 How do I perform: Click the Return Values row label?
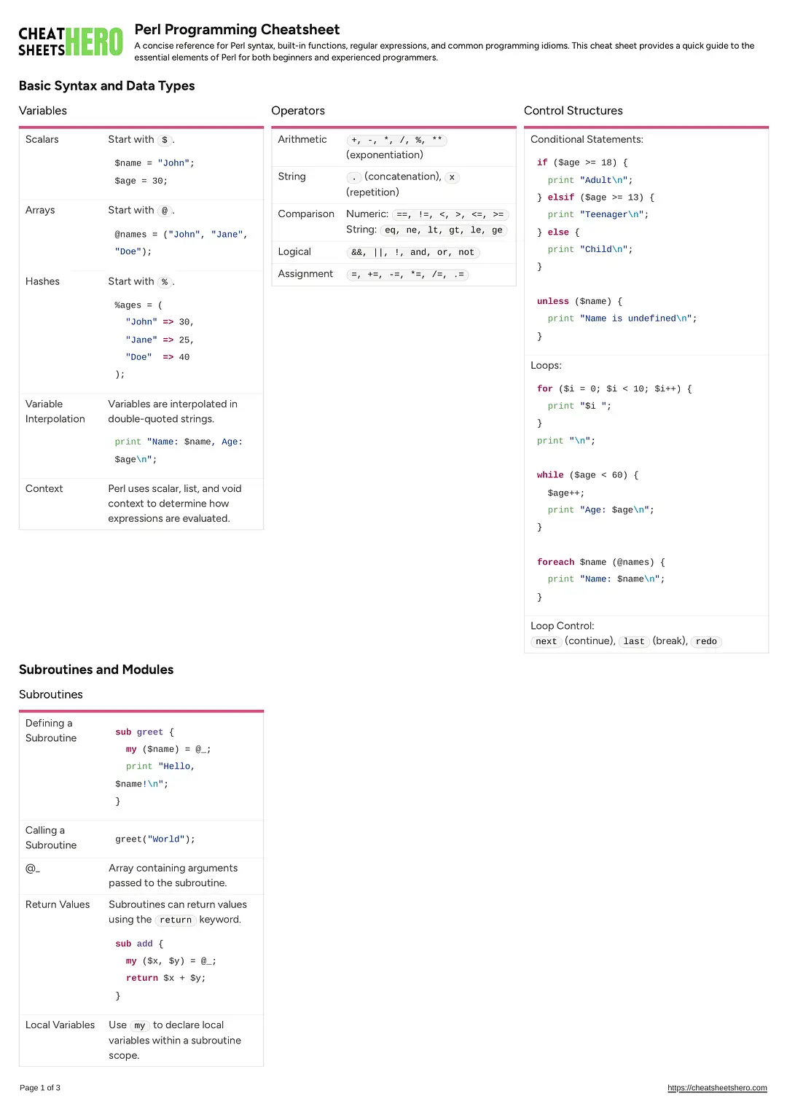58,904
